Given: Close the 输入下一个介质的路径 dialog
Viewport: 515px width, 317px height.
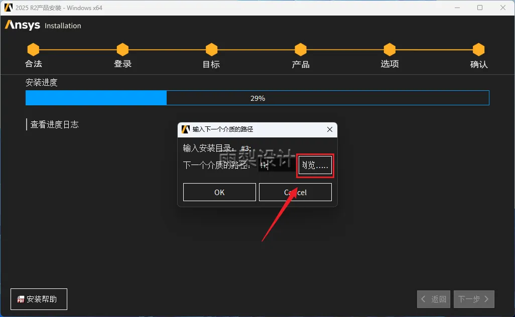Looking at the screenshot, I should tap(330, 129).
